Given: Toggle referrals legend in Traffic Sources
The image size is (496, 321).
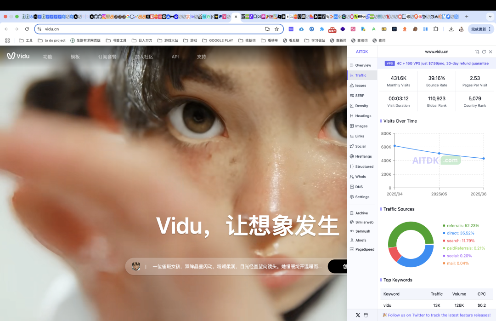Looking at the screenshot, I should [461, 226].
